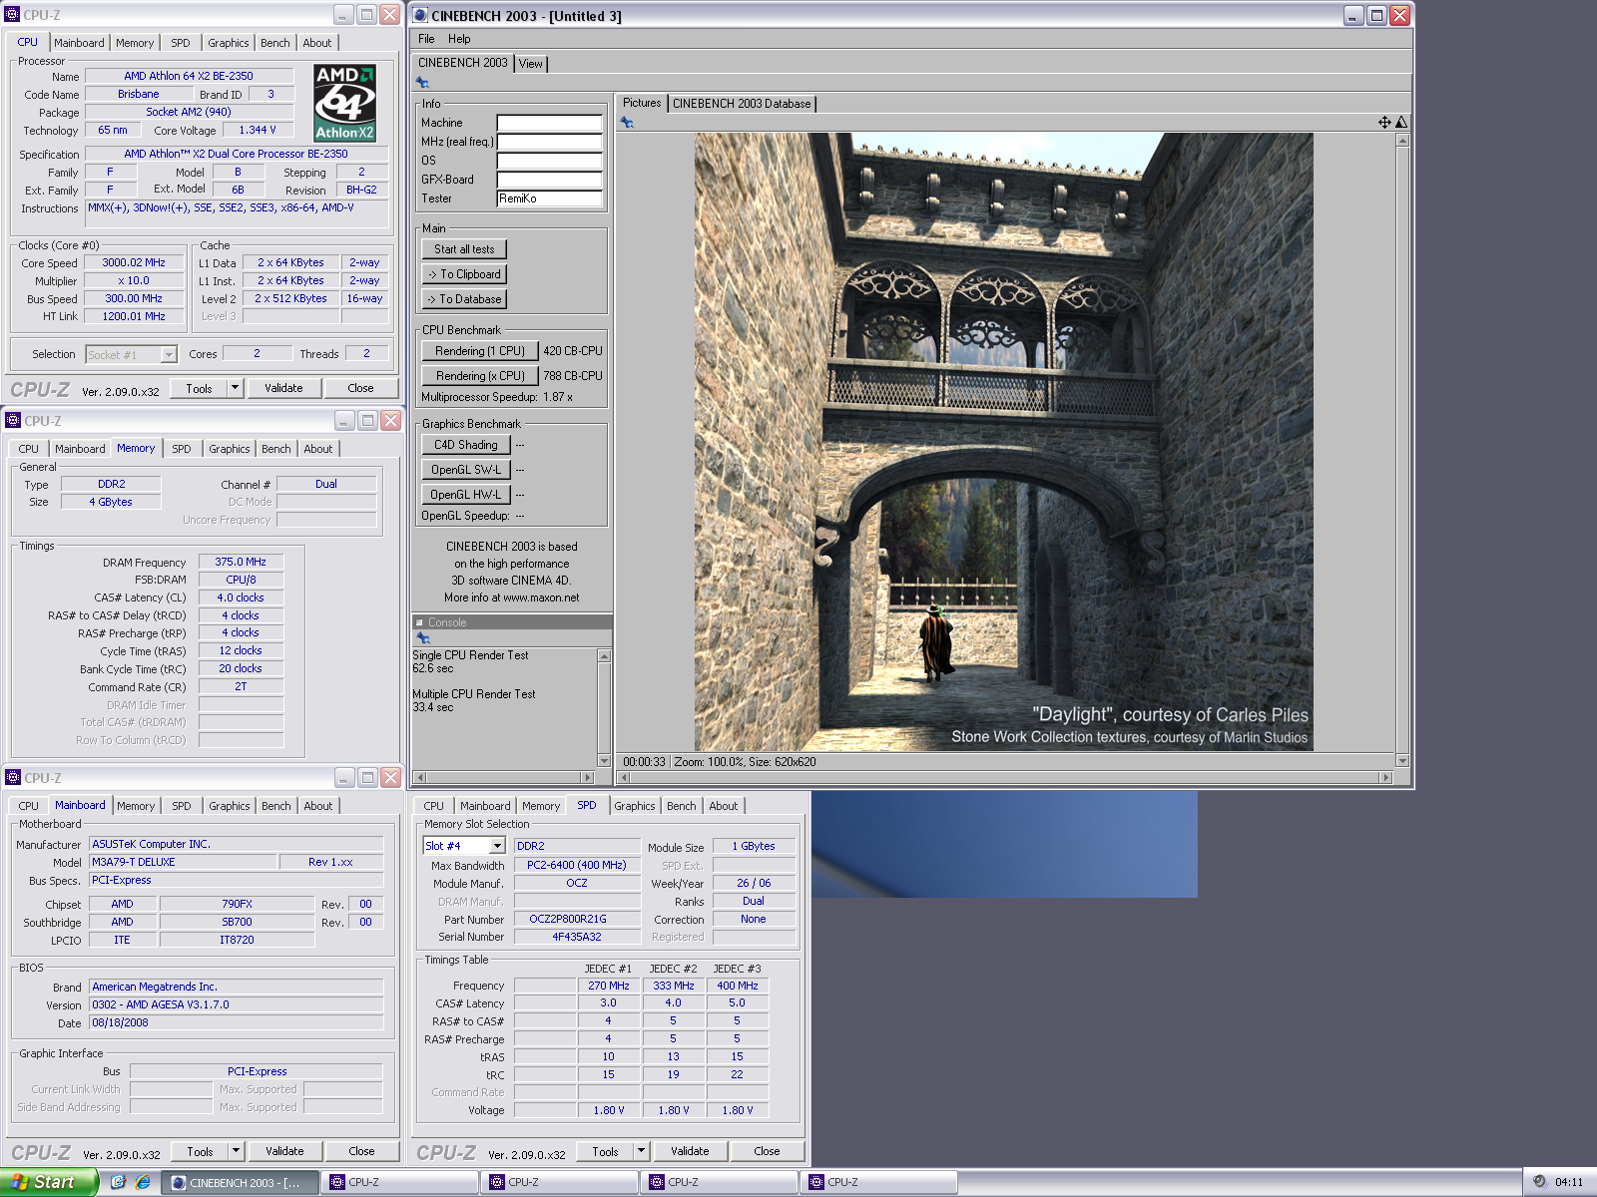Open the File menu in CINEBENCH

[426, 39]
